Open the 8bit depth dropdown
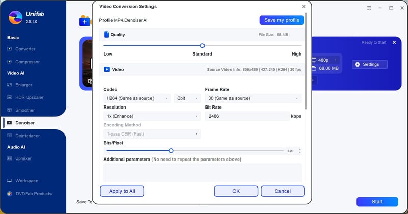The image size is (408, 214). click(x=187, y=98)
